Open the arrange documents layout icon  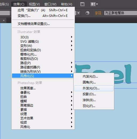coord(94,4)
